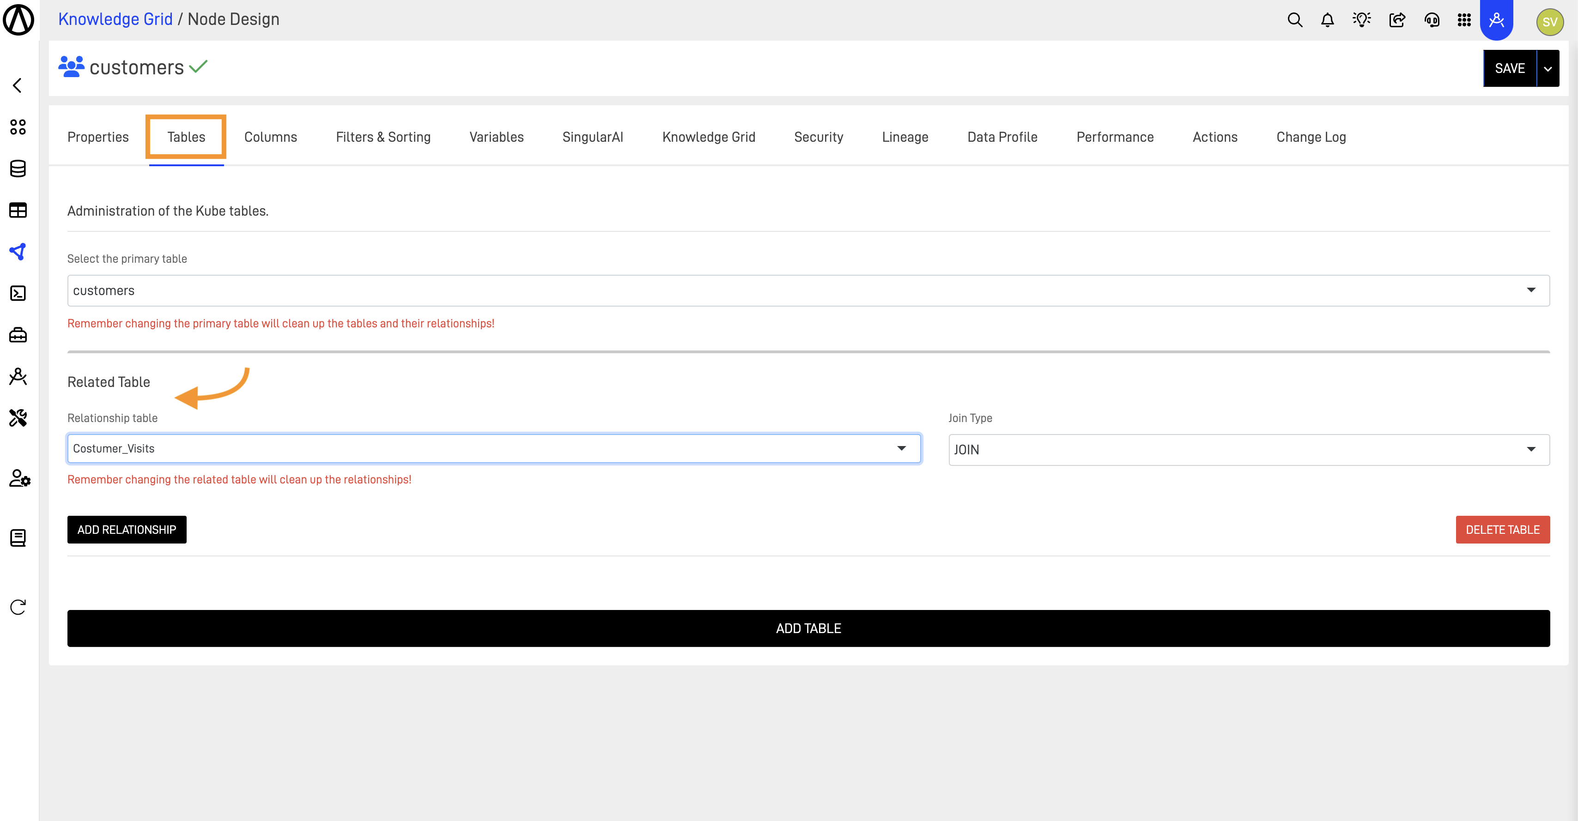This screenshot has height=821, width=1578.
Task: Click the refresh icon in sidebar
Action: pos(18,607)
